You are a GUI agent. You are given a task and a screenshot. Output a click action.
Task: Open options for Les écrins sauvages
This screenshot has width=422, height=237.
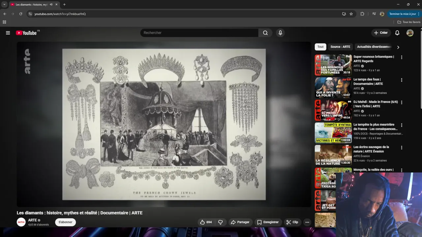pos(402,148)
